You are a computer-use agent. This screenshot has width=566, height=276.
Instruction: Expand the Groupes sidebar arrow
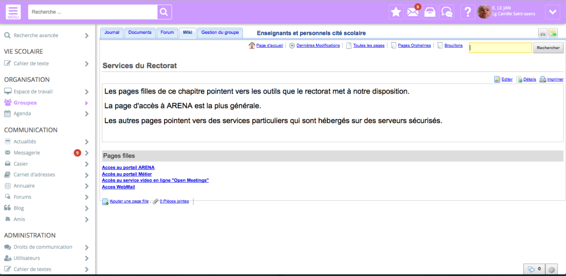click(x=87, y=103)
